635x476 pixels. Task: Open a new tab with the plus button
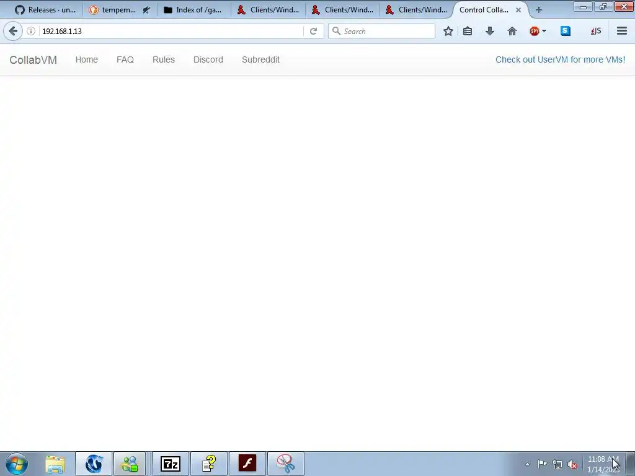click(539, 10)
